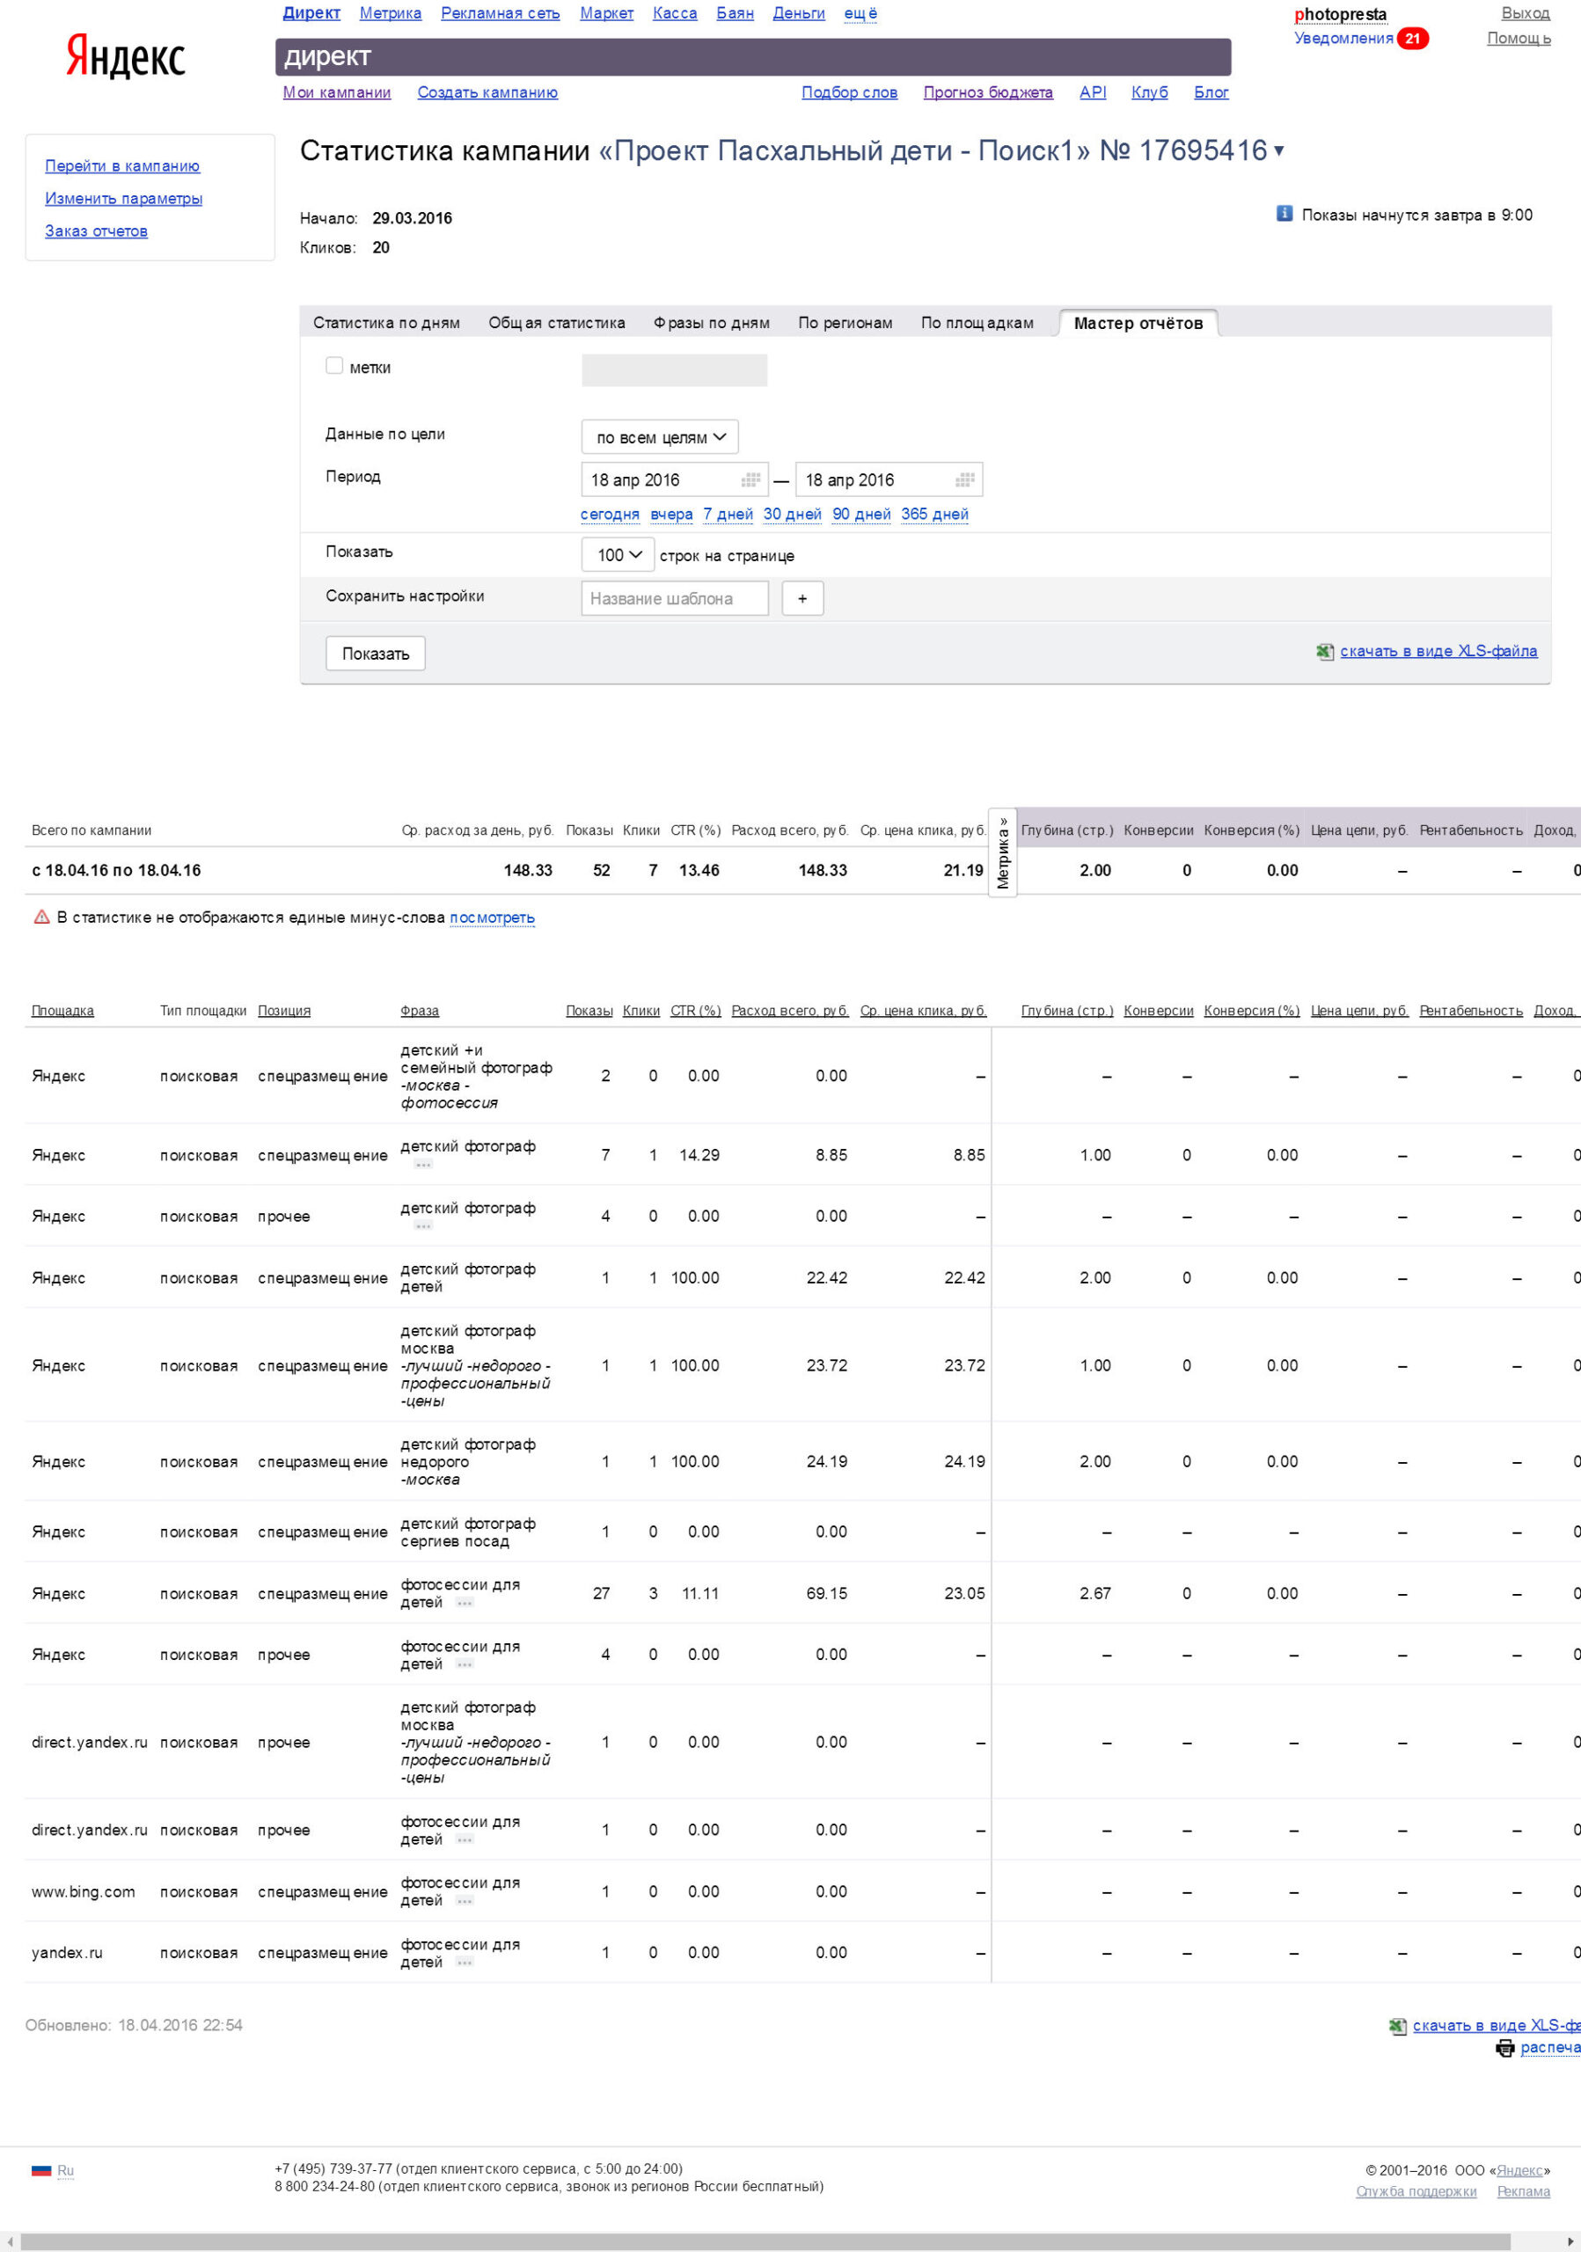This screenshot has height=2252, width=1581.
Task: Select the 'вчера' period shortcut
Action: (x=670, y=514)
